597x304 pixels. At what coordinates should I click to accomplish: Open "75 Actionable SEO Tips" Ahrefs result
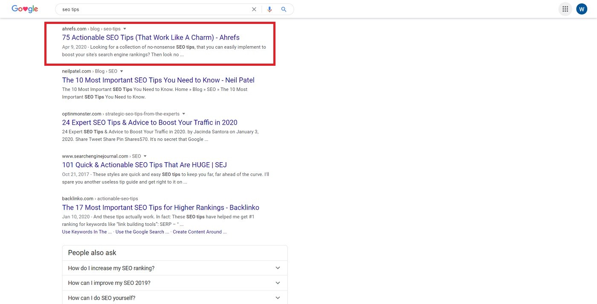point(151,38)
